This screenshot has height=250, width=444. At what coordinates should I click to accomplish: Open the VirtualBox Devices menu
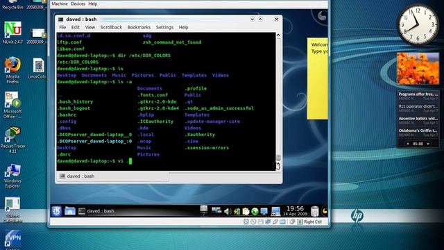78,3
